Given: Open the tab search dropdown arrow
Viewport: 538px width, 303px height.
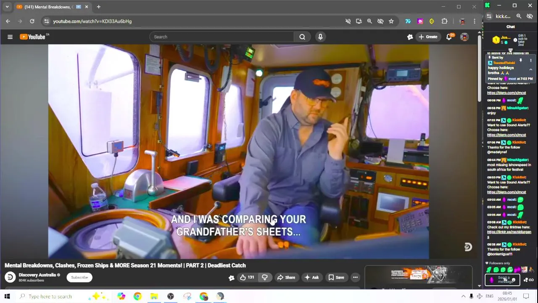Looking at the screenshot, I should click(7, 7).
